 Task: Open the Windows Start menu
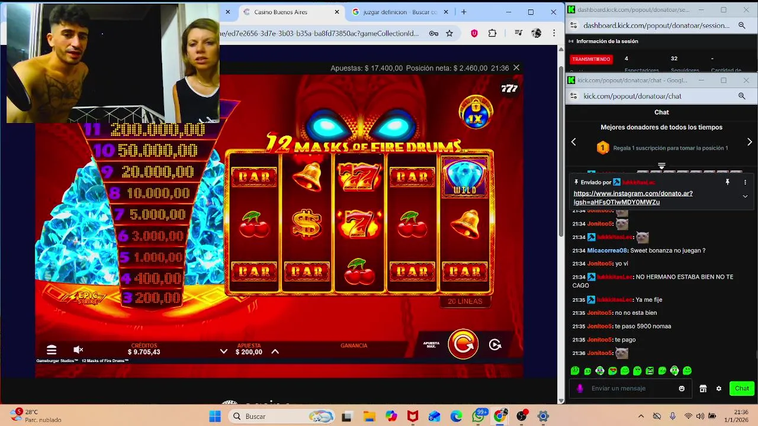[x=214, y=417]
